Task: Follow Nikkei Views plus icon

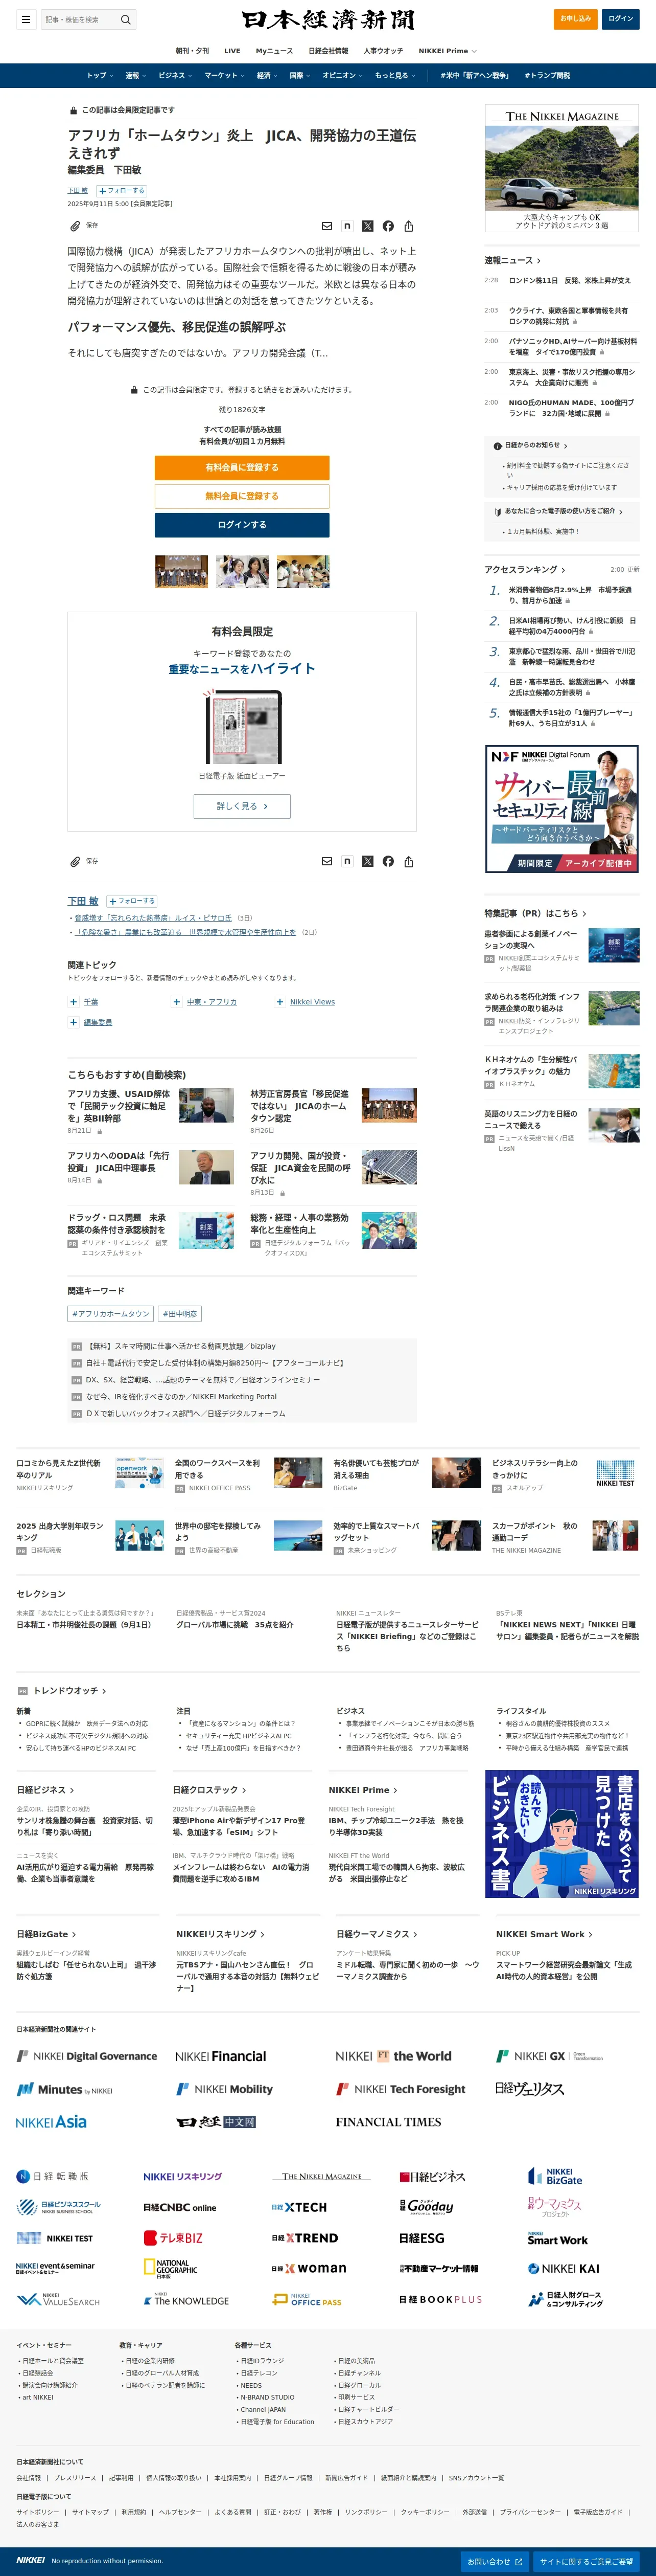Action: pyautogui.click(x=279, y=1001)
